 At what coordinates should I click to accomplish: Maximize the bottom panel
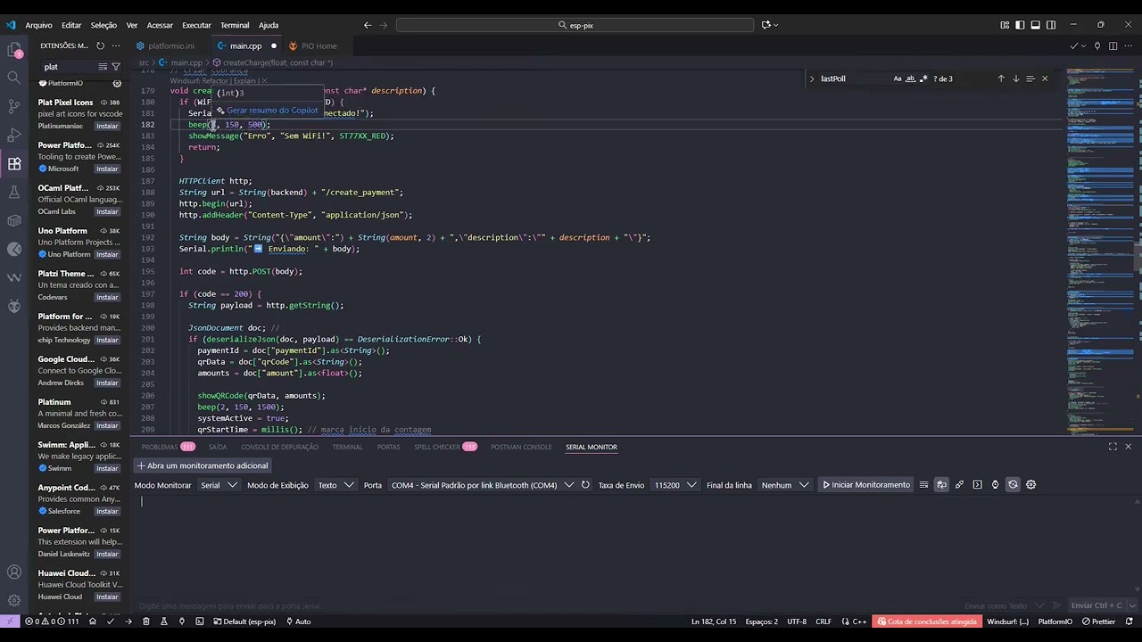tap(1113, 447)
